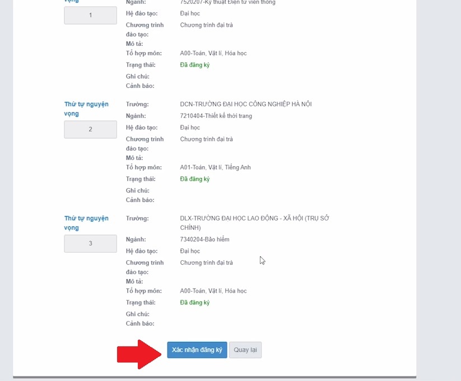This screenshot has height=381, width=461.
Task: Select the 7340204-Bảo hiểm major
Action: pos(204,239)
